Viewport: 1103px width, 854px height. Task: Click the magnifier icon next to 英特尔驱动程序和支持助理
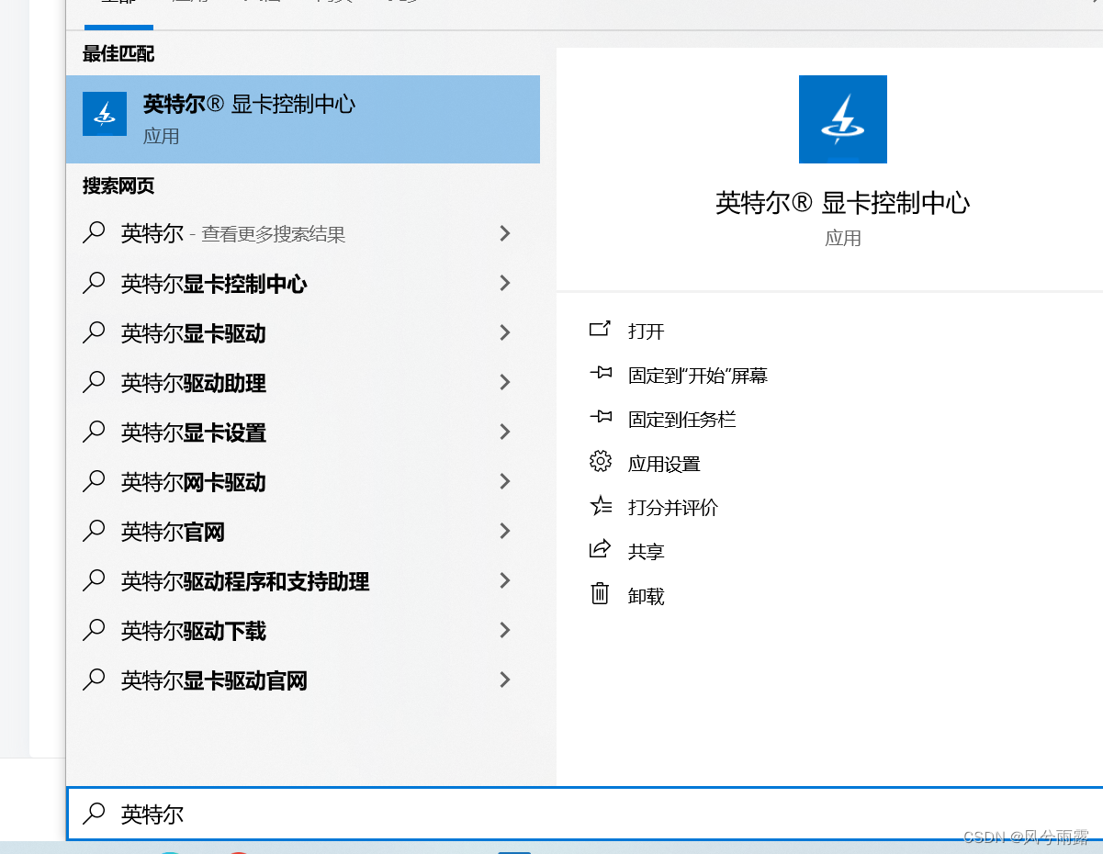(94, 580)
